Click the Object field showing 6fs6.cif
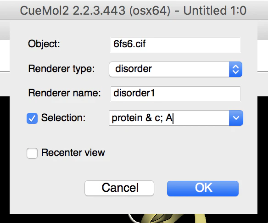Viewport: 268px width, 223px height. click(x=175, y=45)
